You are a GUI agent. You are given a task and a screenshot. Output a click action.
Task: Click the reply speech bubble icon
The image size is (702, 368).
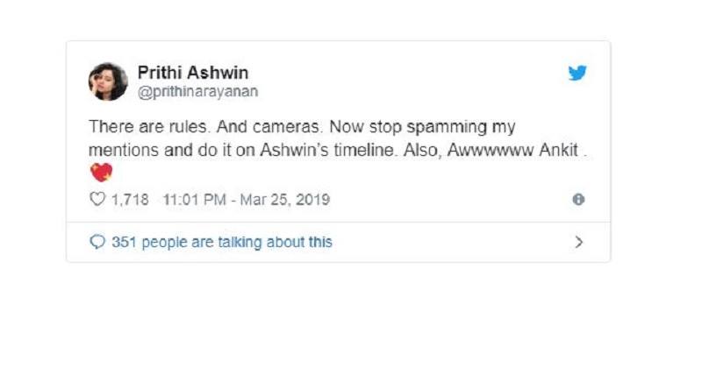pyautogui.click(x=97, y=242)
